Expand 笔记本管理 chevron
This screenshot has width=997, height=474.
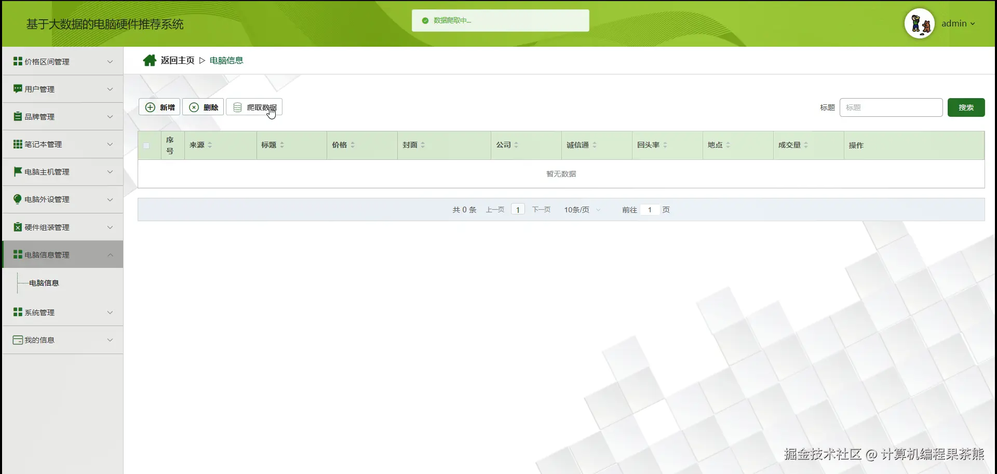click(x=110, y=144)
